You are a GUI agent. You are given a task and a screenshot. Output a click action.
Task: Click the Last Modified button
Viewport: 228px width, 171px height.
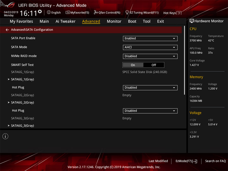[x=158, y=161]
